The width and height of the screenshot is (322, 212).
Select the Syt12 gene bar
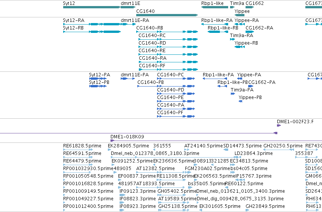pos(92,7)
